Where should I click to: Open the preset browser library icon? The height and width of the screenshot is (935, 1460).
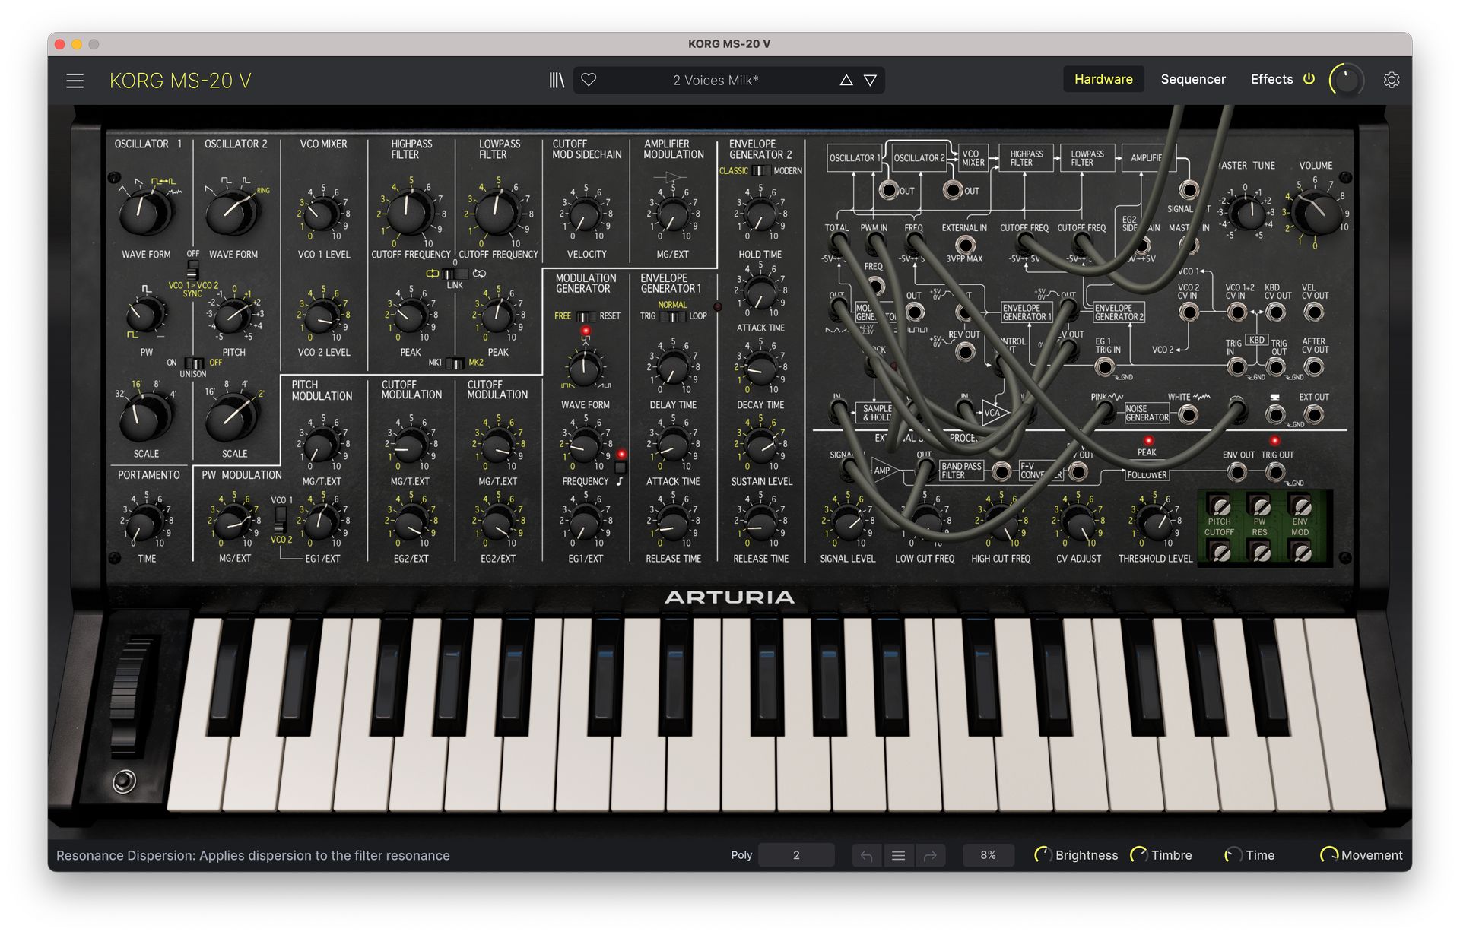557,80
